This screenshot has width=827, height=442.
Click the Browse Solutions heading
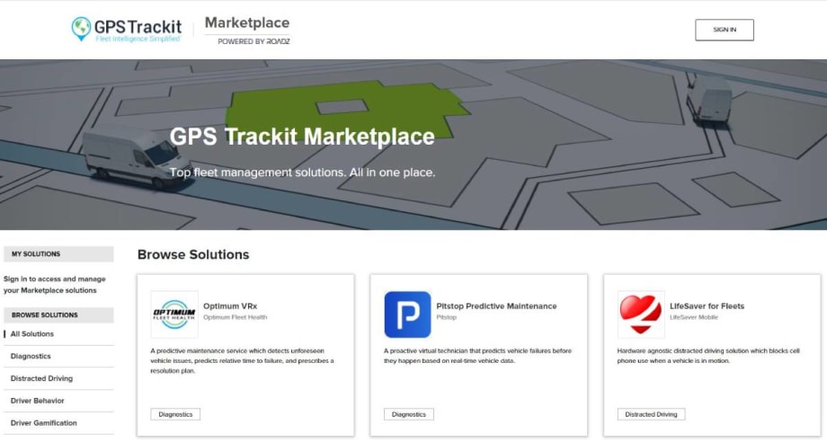point(193,254)
